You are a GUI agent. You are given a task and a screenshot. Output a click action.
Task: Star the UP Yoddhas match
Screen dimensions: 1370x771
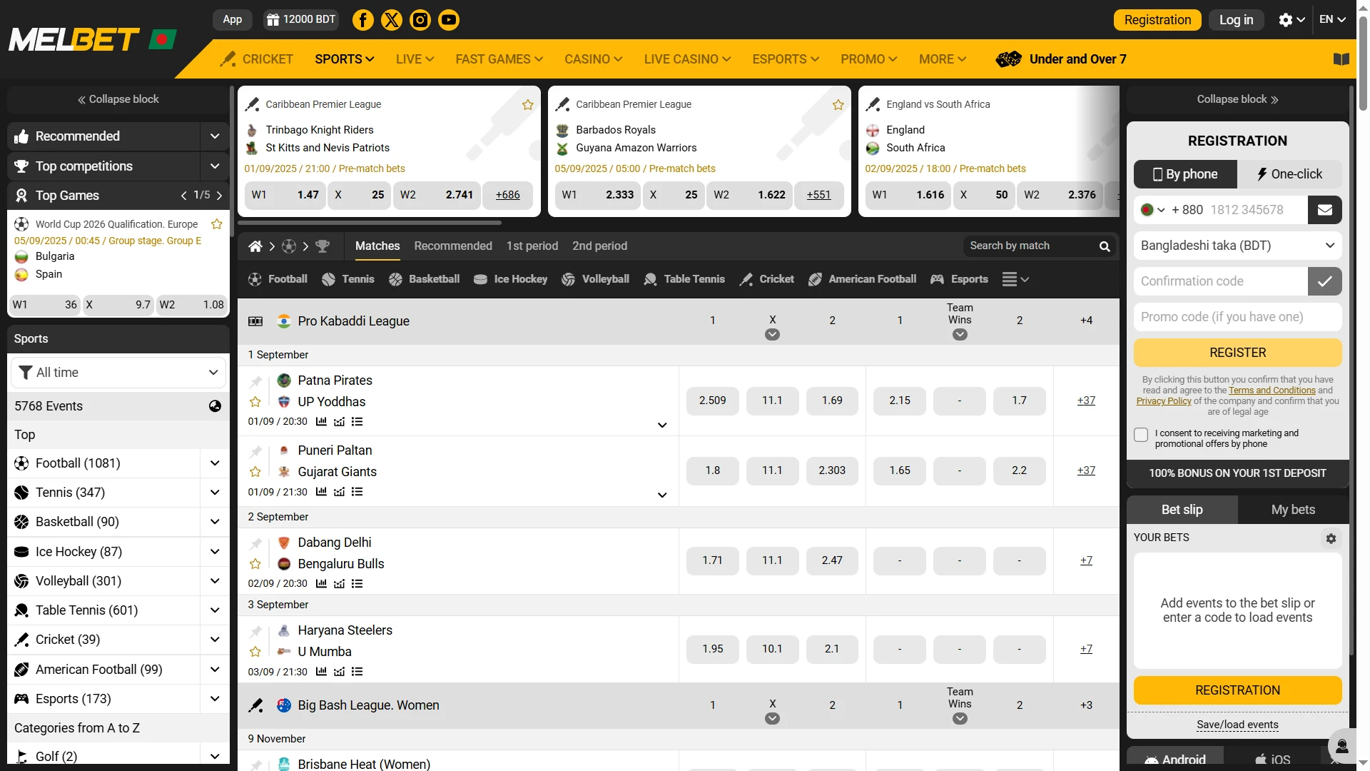[255, 401]
